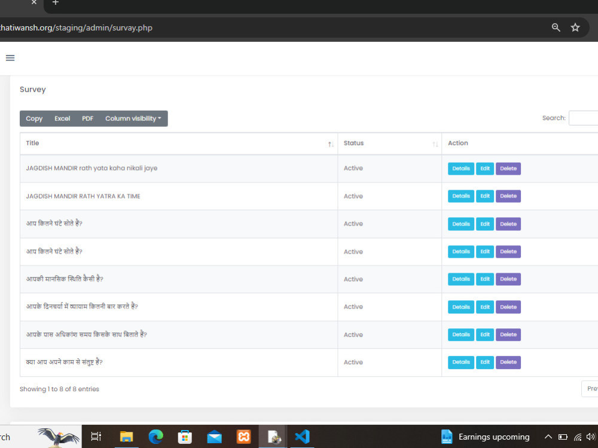Edit the 'आपकी मानसिक स्थिति कैसी है?' survey
The image size is (598, 448).
(485, 279)
